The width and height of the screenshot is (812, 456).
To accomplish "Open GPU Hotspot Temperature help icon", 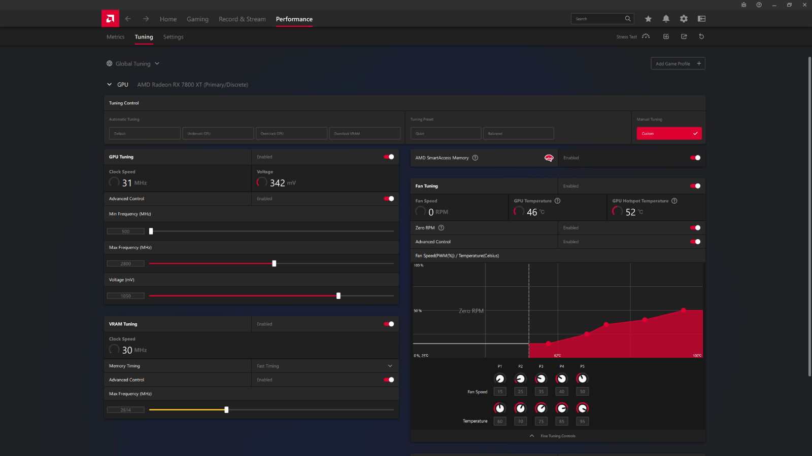I will tap(674, 201).
